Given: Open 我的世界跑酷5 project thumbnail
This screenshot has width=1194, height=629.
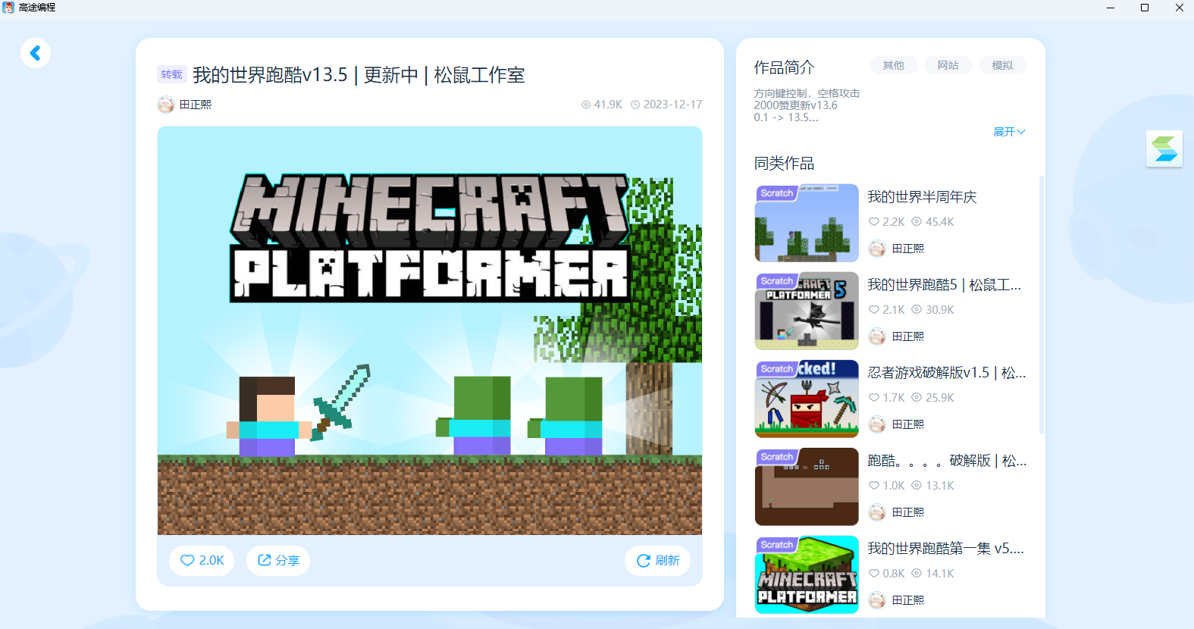Looking at the screenshot, I should pos(807,311).
